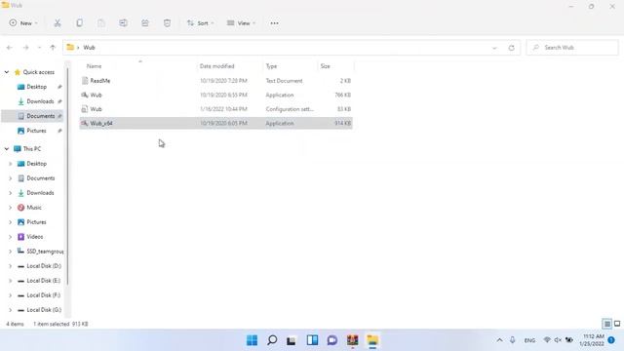Image resolution: width=624 pixels, height=351 pixels.
Task: Open the clock and date flyout
Action: (592, 340)
